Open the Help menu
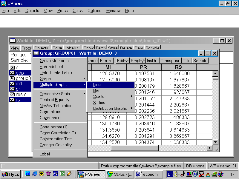 [x=129, y=11]
